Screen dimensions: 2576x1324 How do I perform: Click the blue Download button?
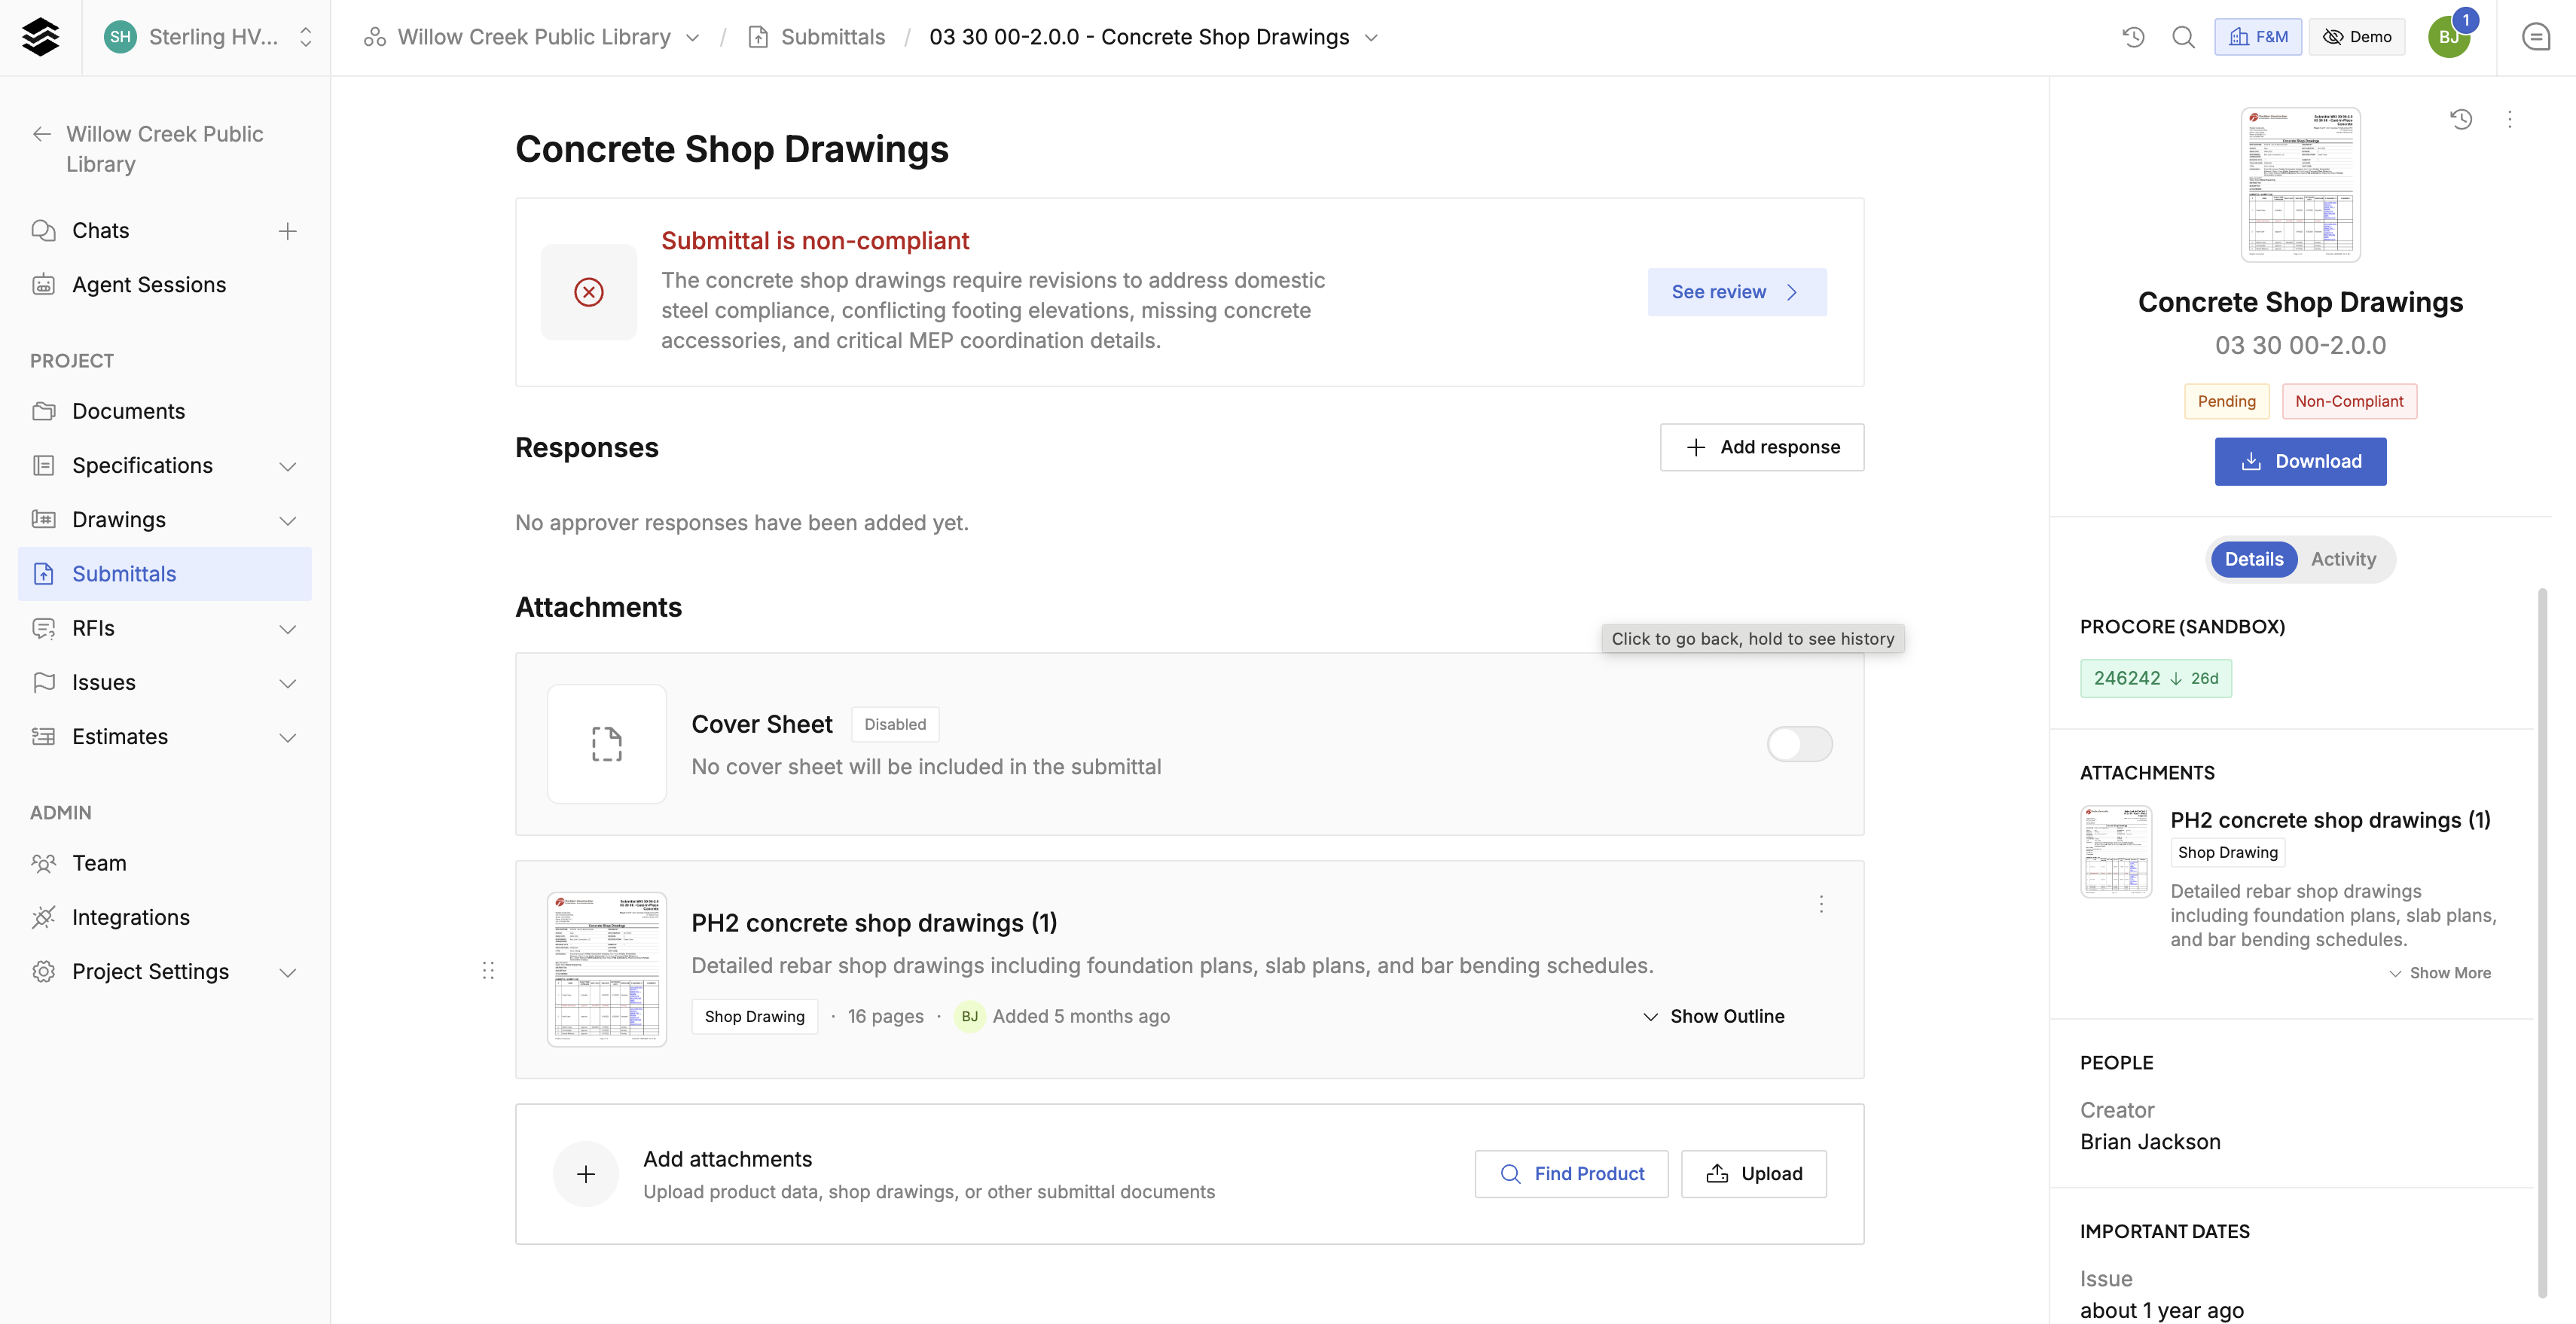(x=2300, y=461)
